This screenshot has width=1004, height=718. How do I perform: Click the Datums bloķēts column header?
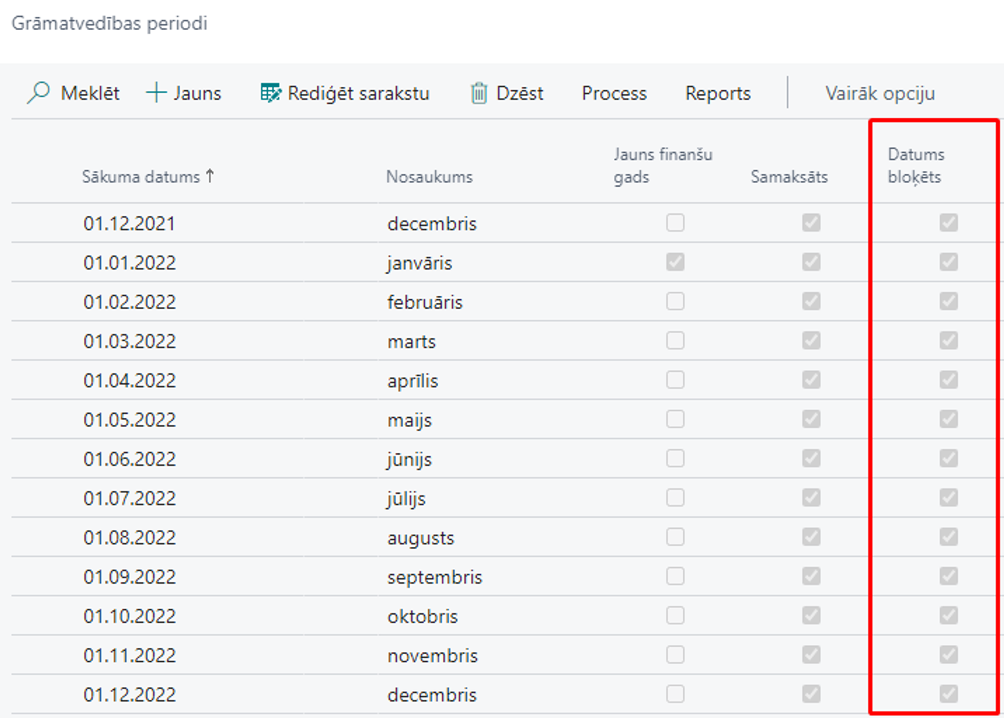click(915, 166)
